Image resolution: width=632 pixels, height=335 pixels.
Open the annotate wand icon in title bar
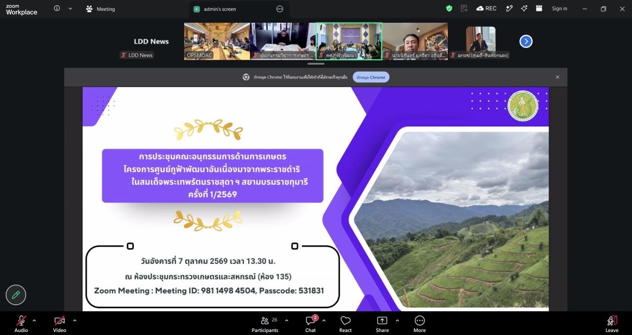510,8
